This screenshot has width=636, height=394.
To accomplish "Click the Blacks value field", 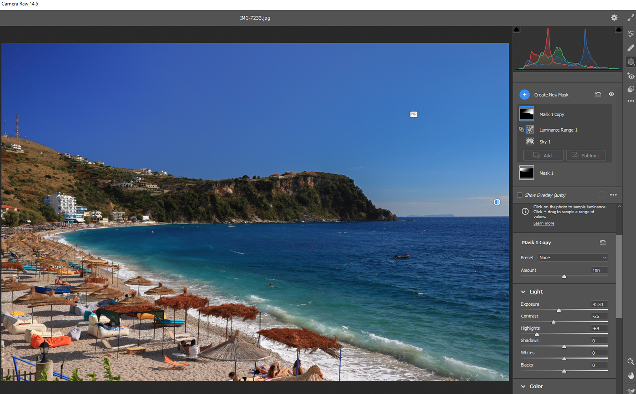I will (x=599, y=365).
